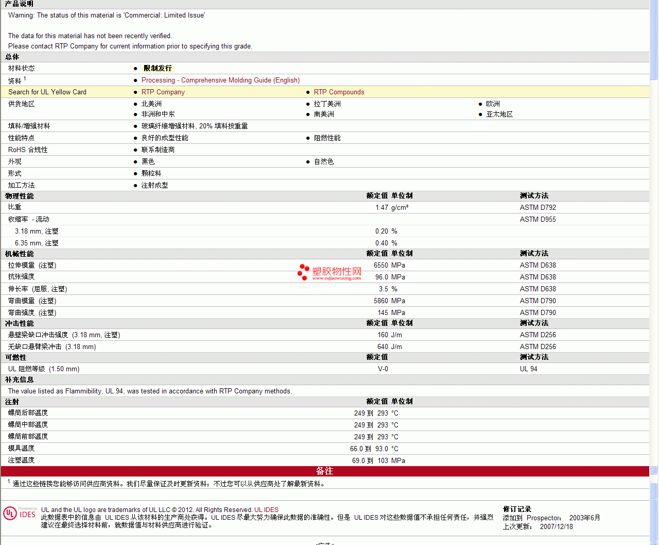Click the 物理性能 section header
659x545 pixels.
pyautogui.click(x=20, y=196)
